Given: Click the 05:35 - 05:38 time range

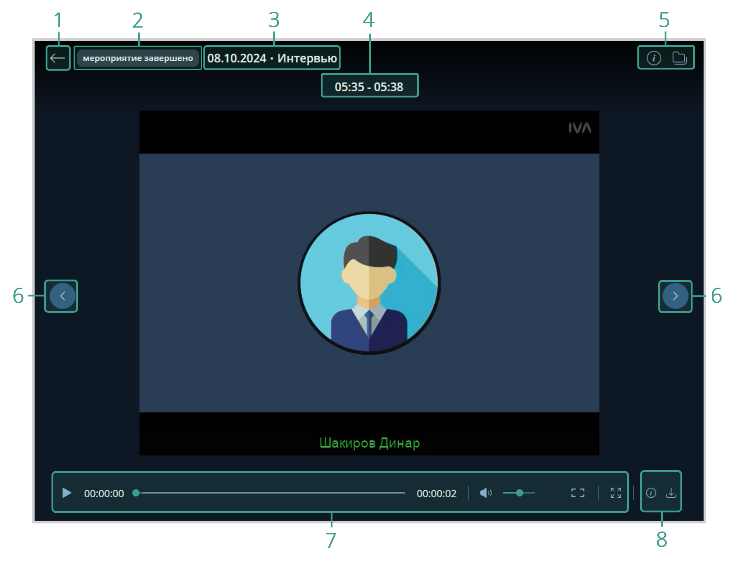Looking at the screenshot, I should 369,87.
